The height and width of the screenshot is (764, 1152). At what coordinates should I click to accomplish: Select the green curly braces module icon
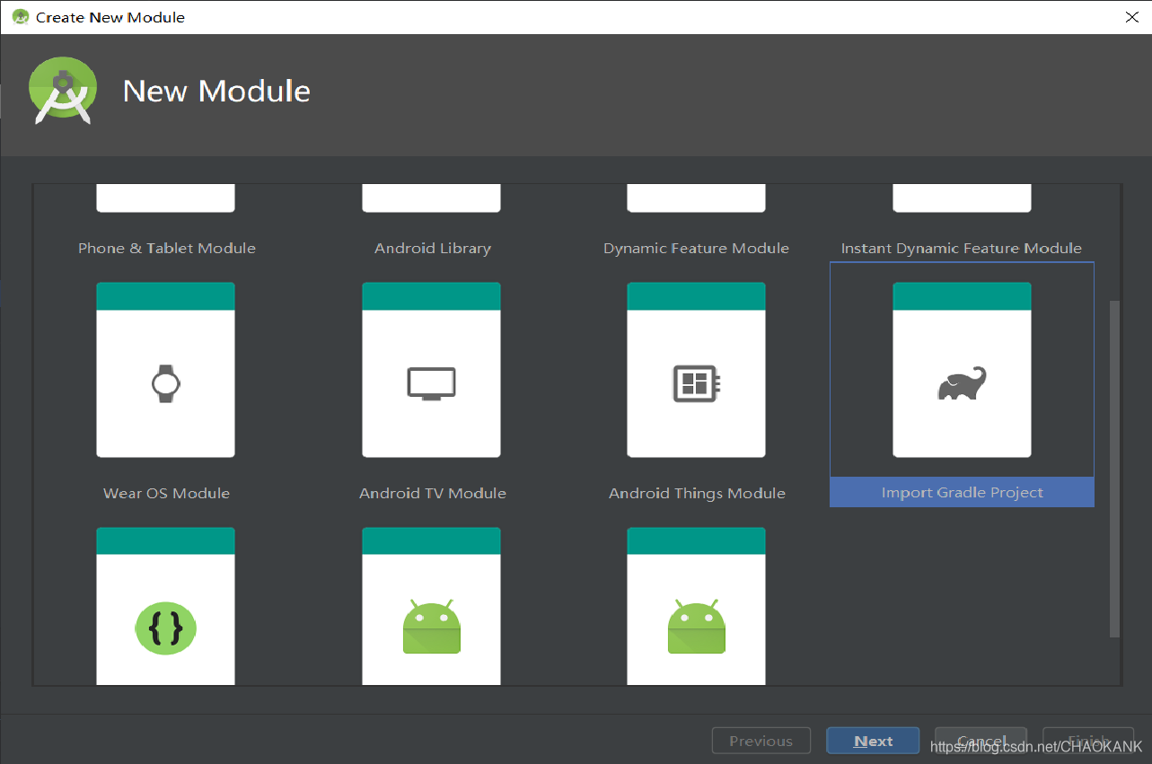(166, 628)
